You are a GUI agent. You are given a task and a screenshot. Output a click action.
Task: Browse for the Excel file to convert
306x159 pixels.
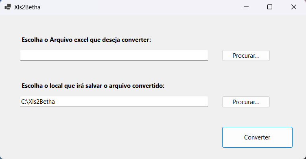coord(246,56)
